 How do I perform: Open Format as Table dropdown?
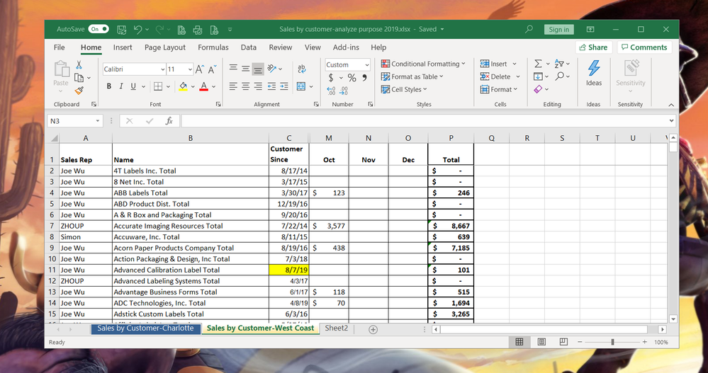click(412, 76)
